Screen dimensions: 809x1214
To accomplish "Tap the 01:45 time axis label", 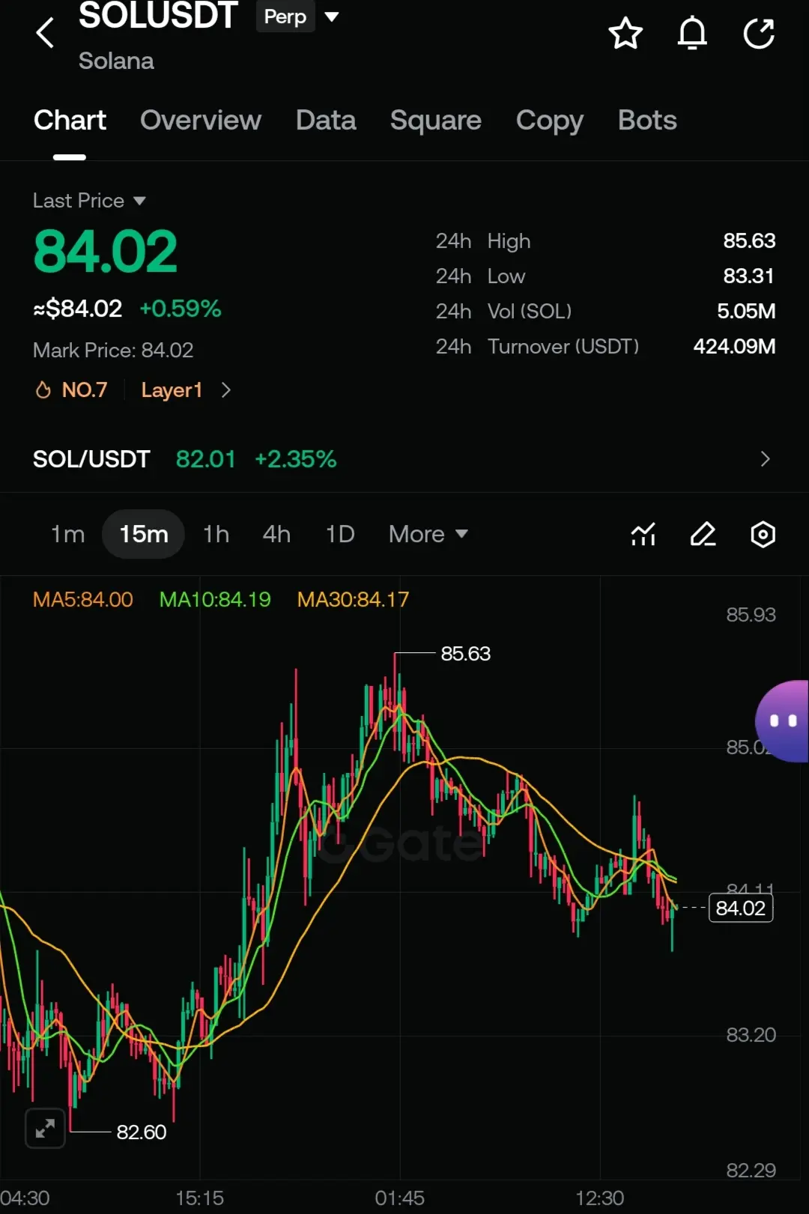I will click(399, 1198).
